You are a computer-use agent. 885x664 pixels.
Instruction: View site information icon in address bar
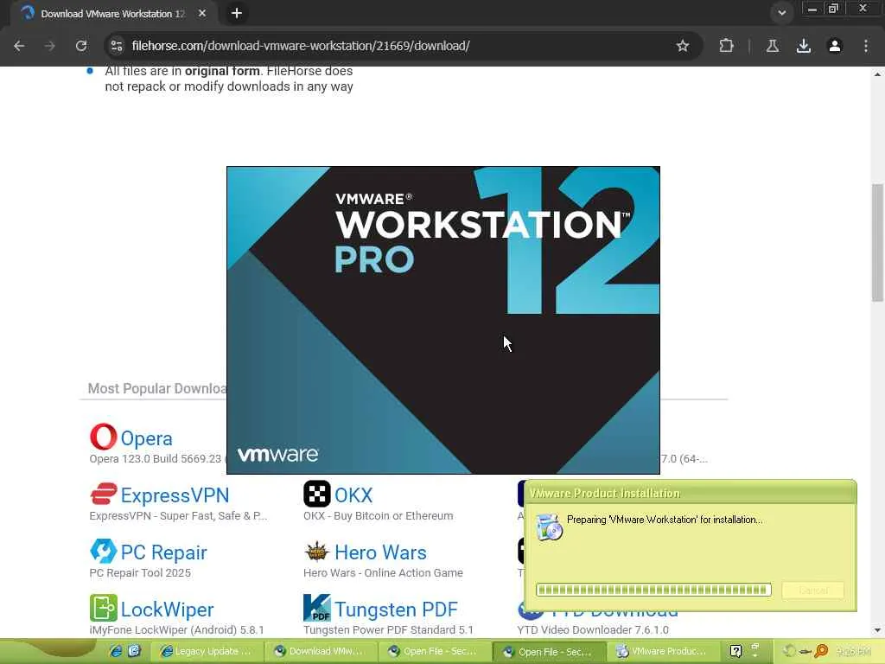pos(117,46)
